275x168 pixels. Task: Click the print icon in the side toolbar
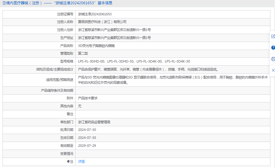tap(273, 59)
